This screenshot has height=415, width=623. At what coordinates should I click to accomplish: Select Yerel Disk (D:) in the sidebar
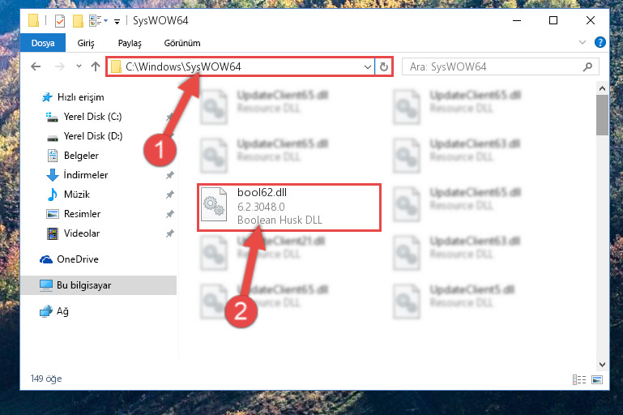click(x=93, y=136)
